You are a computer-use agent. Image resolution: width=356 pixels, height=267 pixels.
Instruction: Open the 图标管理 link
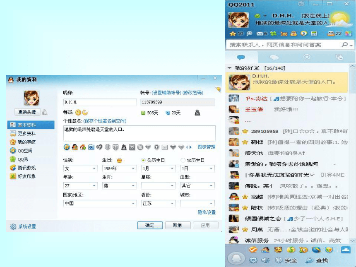[207, 147]
